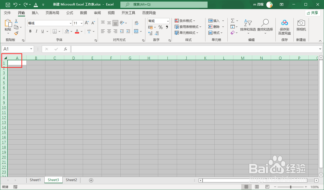Select the Sheet2 worksheet tab

click(71, 180)
